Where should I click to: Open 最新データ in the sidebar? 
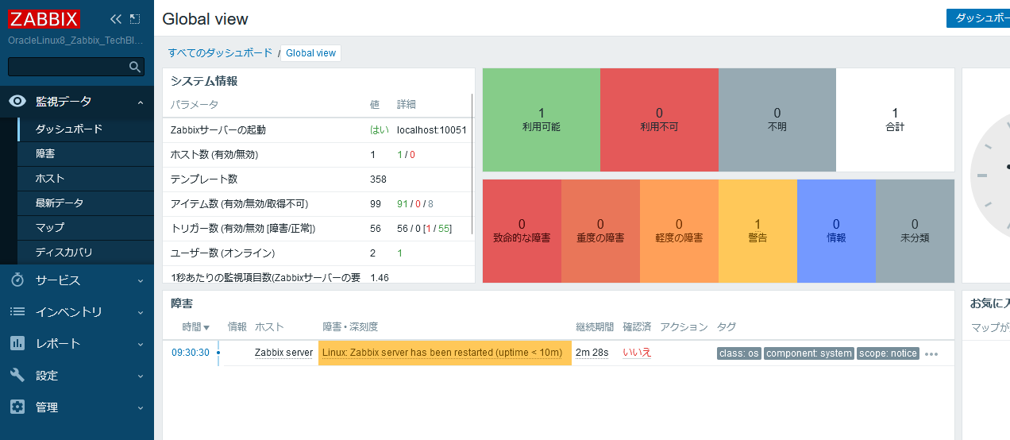click(86, 203)
